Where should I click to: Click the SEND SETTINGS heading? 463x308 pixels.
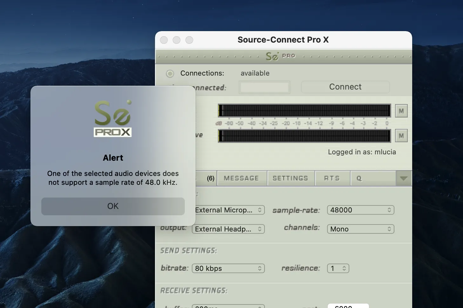click(x=189, y=251)
